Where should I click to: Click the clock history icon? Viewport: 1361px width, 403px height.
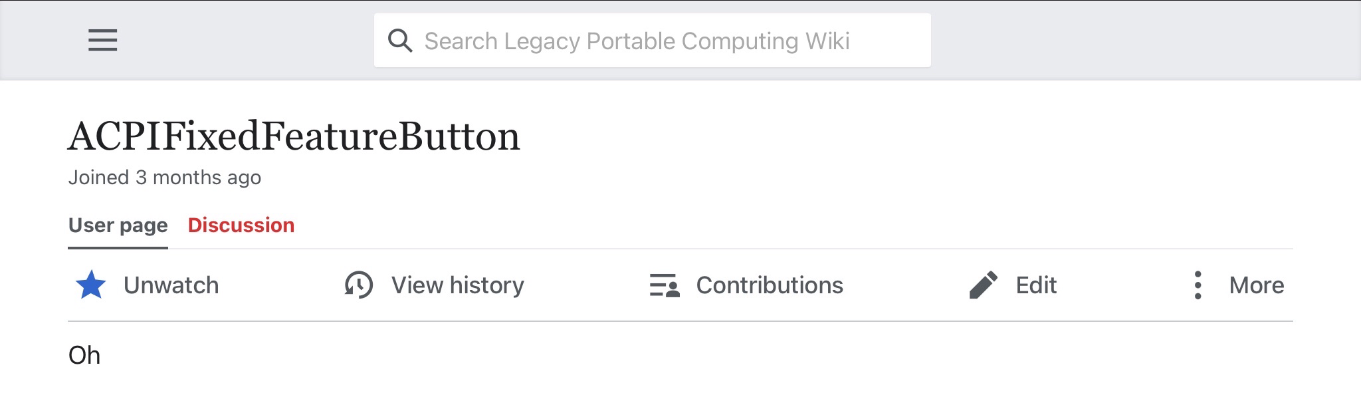tap(358, 285)
